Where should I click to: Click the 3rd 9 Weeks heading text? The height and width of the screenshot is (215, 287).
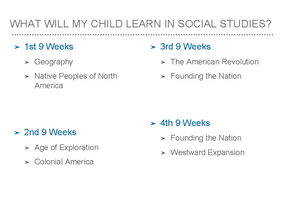185,47
